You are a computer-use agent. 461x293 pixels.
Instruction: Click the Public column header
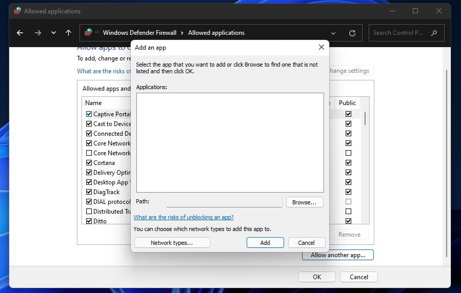click(347, 103)
